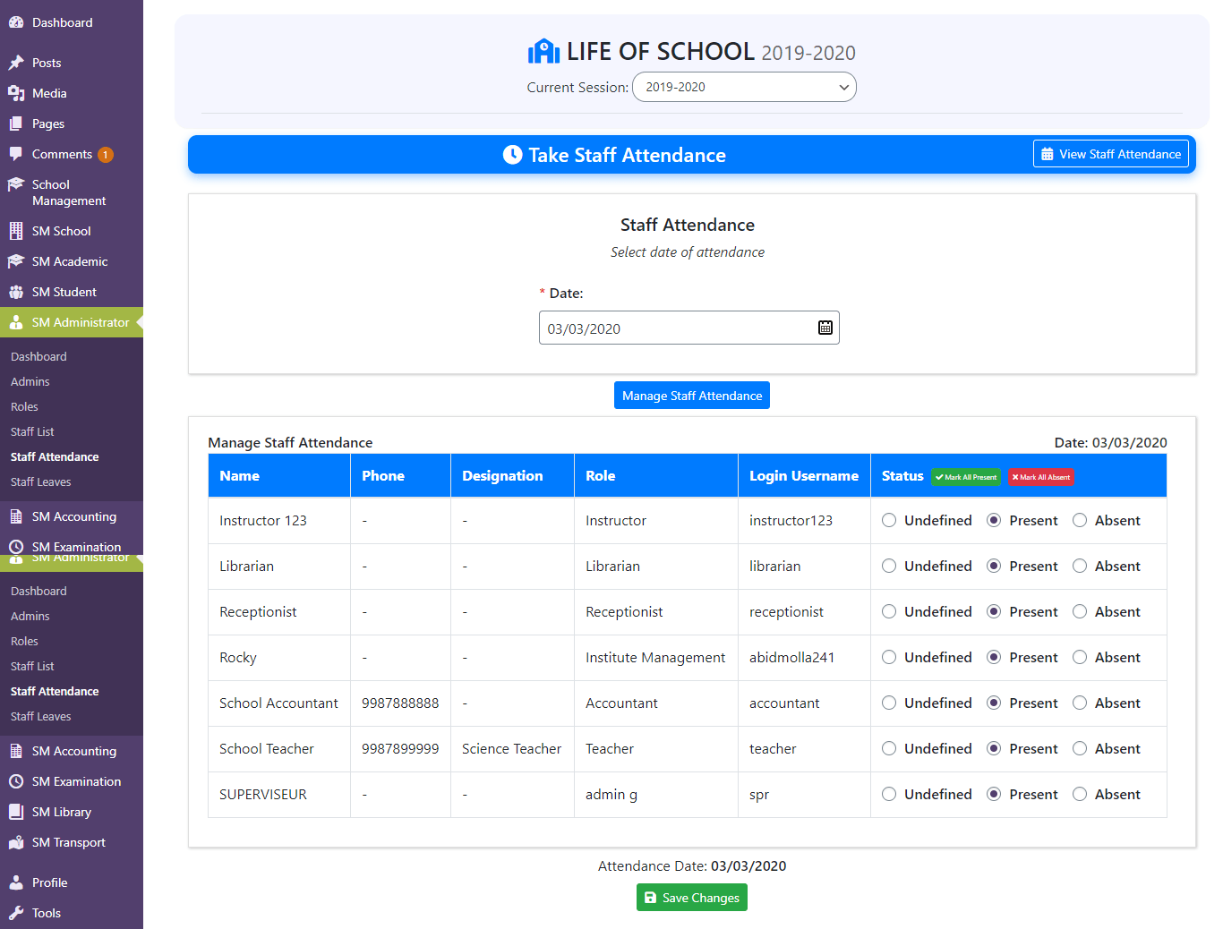The width and height of the screenshot is (1223, 929).
Task: Click the calendar picker icon in Date field
Action: click(825, 328)
